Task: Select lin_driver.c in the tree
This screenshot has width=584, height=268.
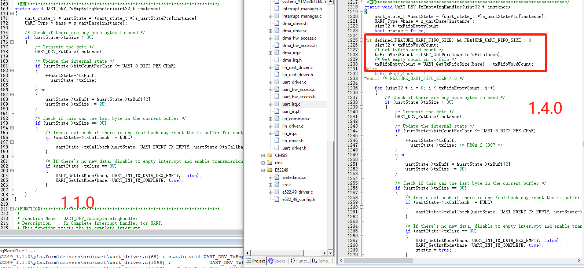Action: tap(293, 126)
